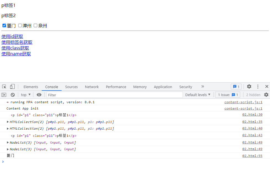
Task: Uncheck the 厦门 checkbox
Action: (4, 26)
